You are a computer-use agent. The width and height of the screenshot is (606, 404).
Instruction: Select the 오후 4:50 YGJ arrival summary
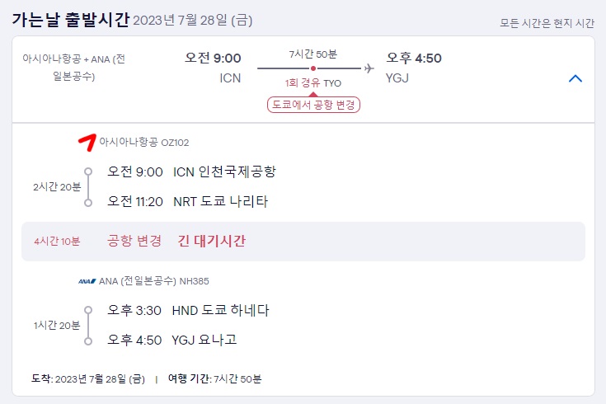[x=414, y=68]
